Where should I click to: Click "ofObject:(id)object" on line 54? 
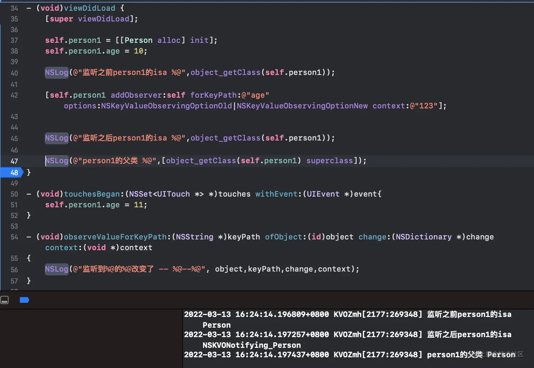[309, 237]
